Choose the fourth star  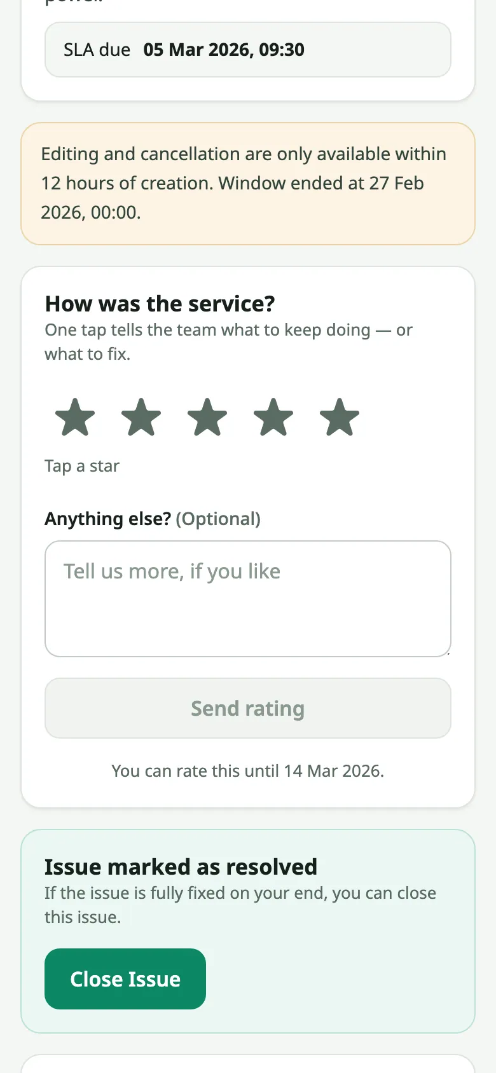(x=273, y=418)
